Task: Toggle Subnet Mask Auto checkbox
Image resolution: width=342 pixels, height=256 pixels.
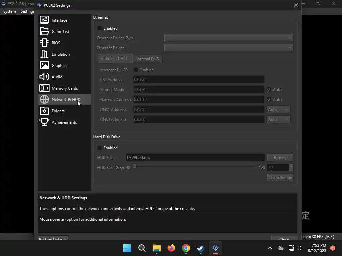Action: tap(269, 89)
